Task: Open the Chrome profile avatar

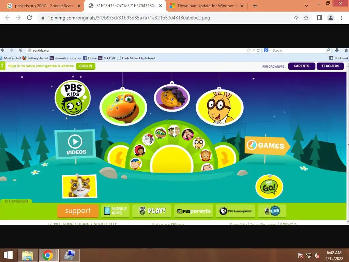Action: coord(331,18)
